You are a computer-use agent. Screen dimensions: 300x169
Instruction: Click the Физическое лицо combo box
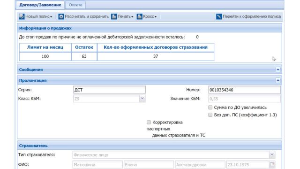[171, 154]
